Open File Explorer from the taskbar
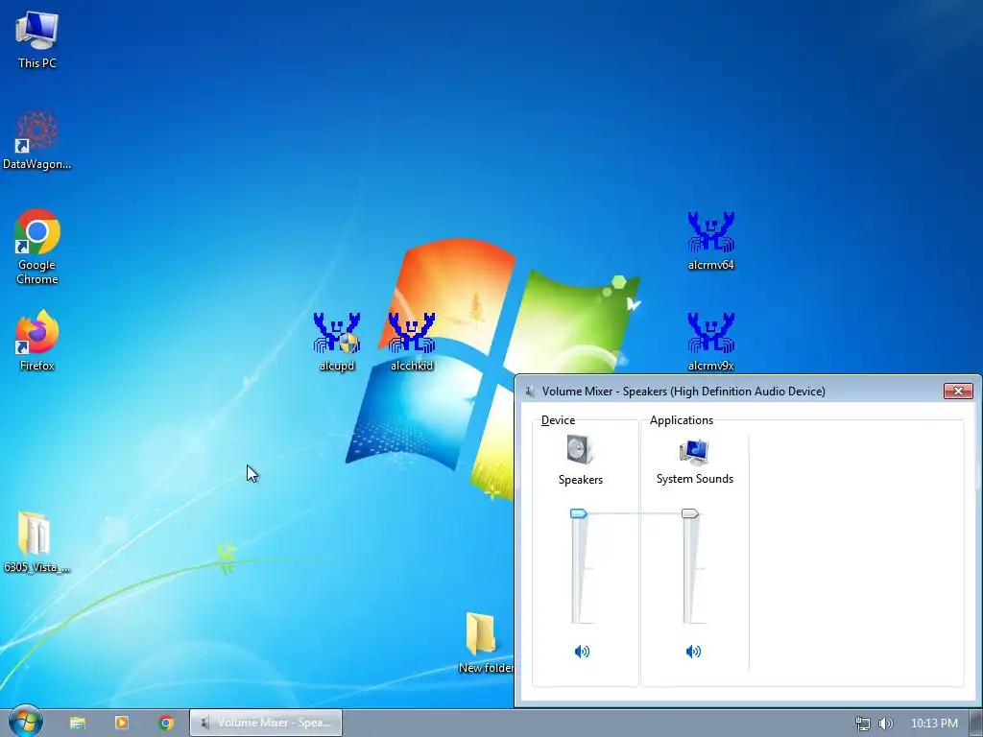 click(78, 723)
